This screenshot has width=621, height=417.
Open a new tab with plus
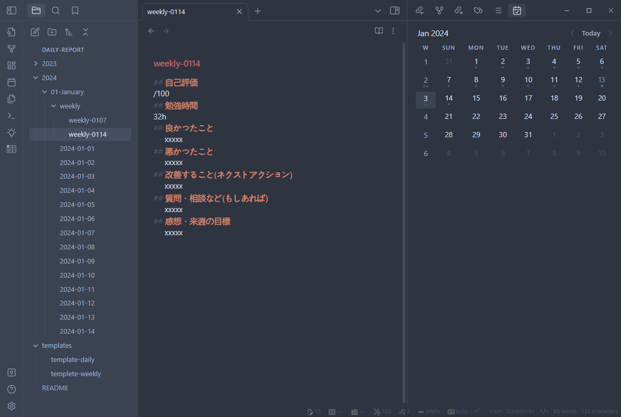[258, 11]
